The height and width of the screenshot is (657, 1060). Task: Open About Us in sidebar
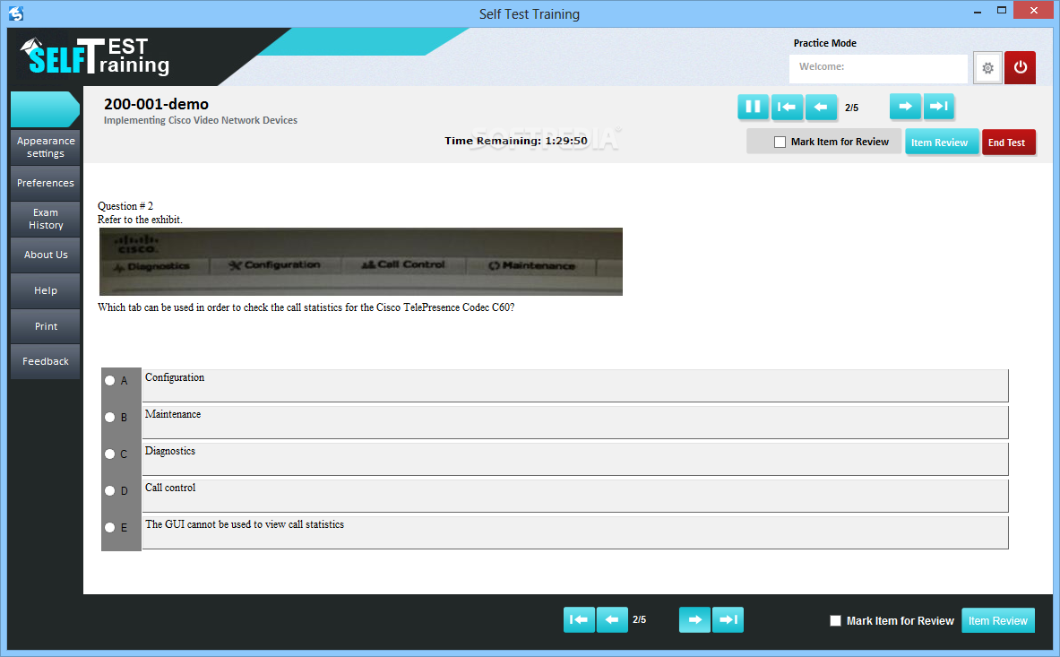[x=46, y=255]
